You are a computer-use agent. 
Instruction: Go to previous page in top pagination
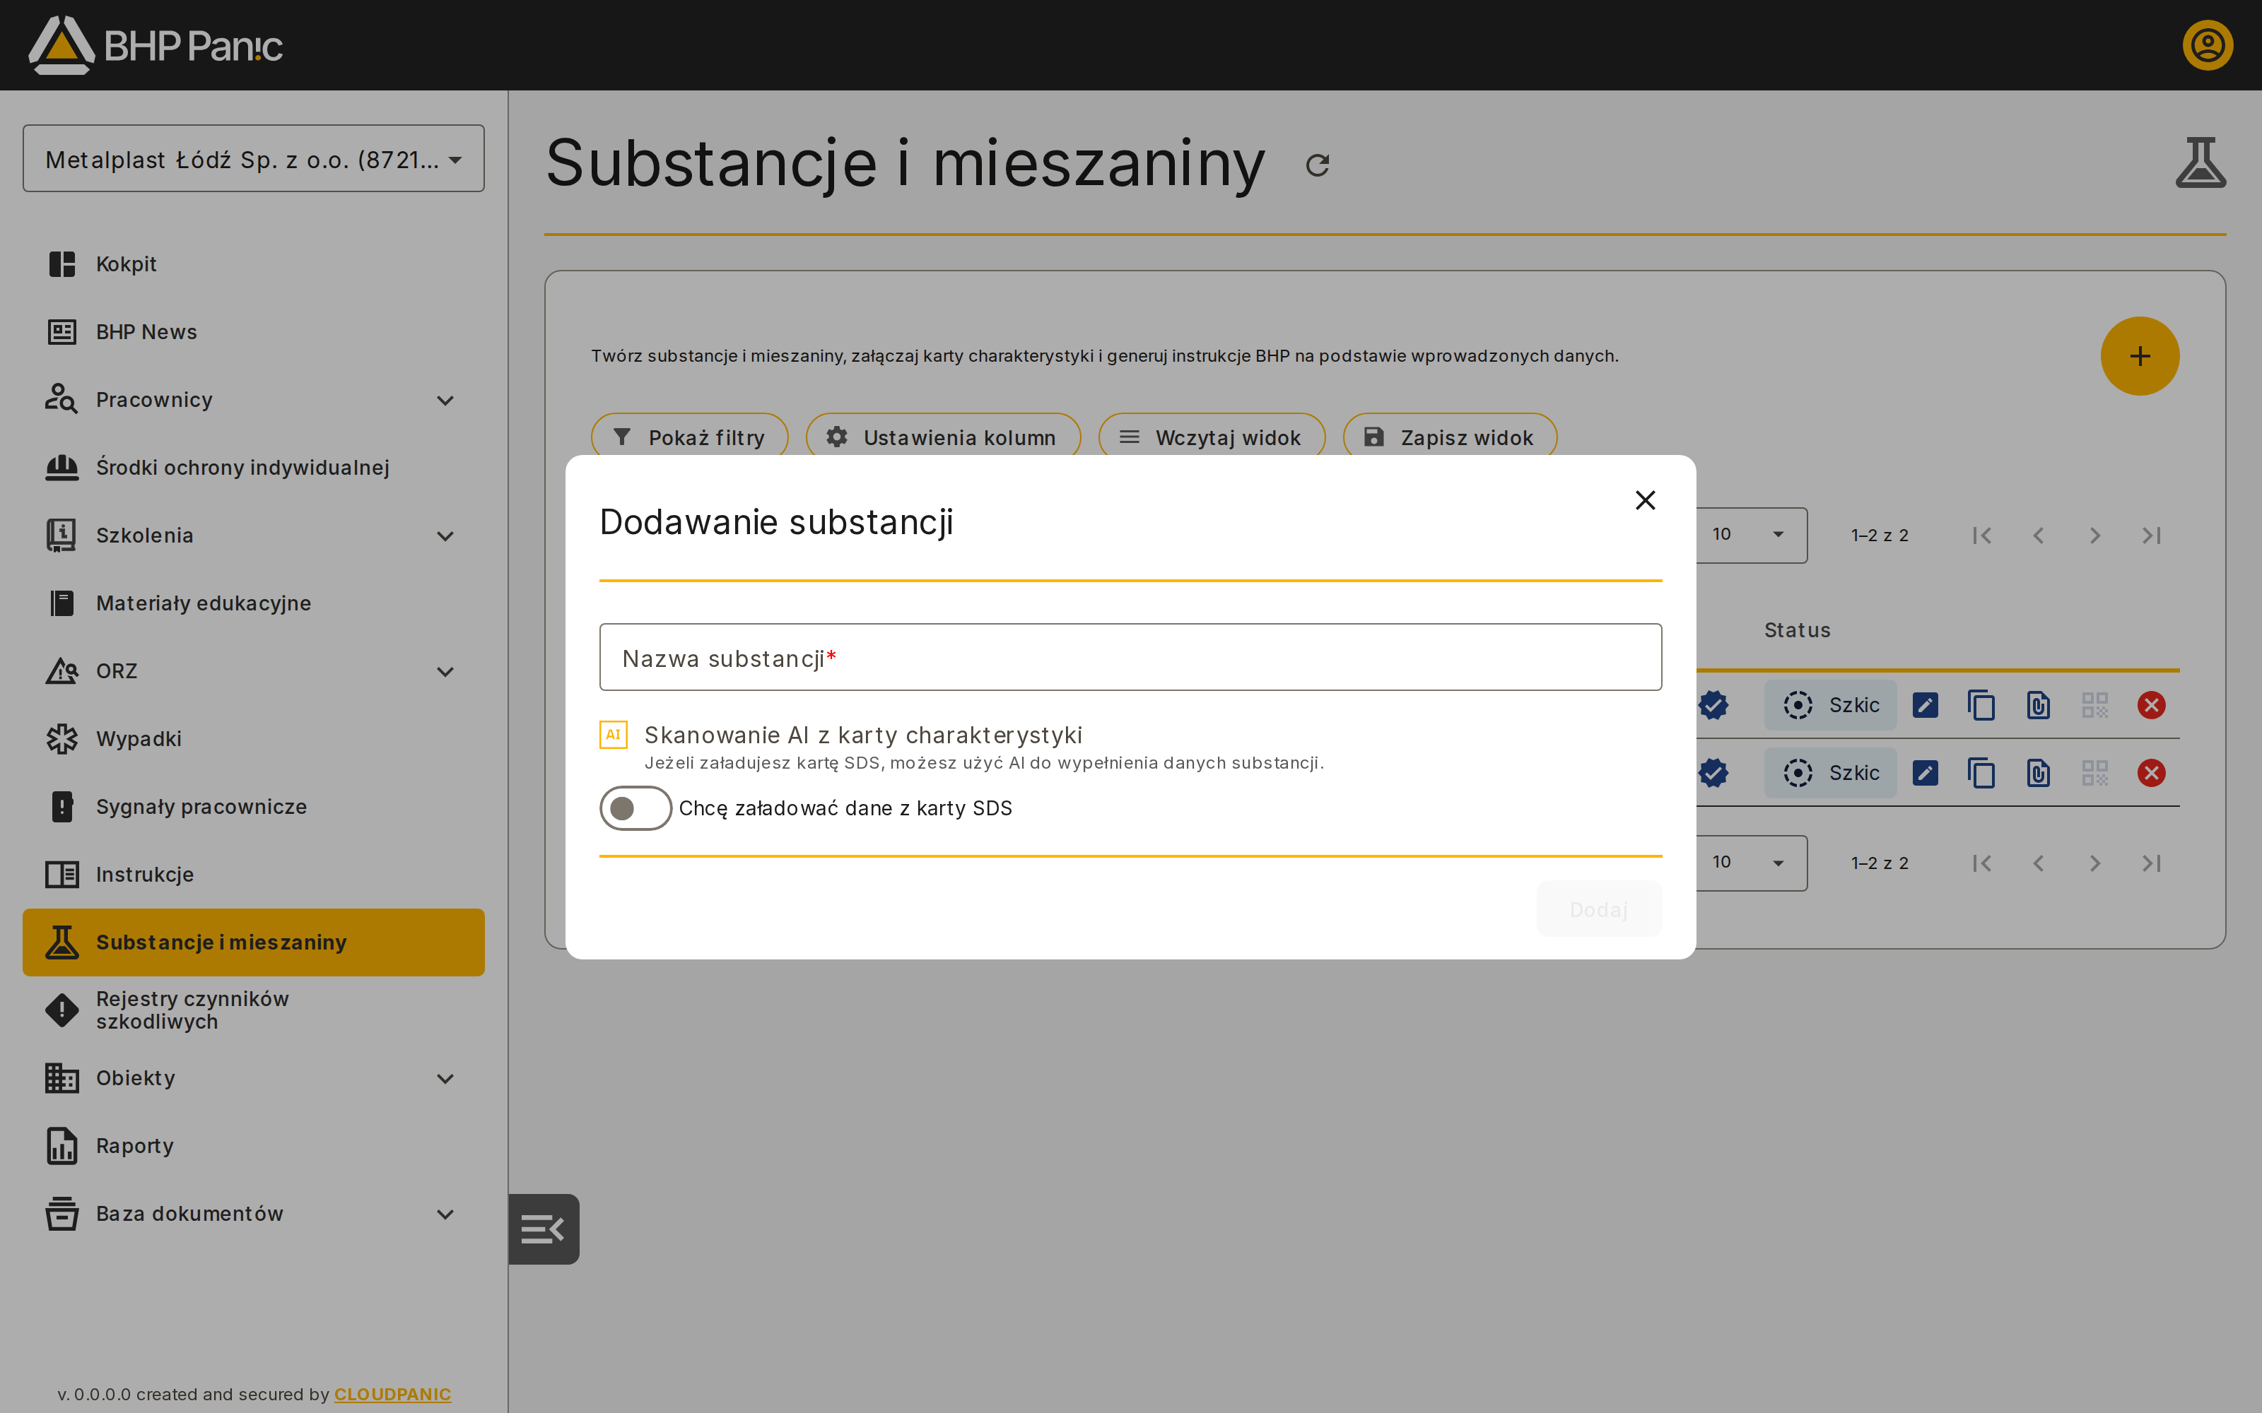point(2038,536)
